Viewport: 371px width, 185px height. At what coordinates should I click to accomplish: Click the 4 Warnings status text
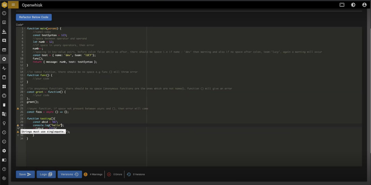pyautogui.click(x=96, y=174)
